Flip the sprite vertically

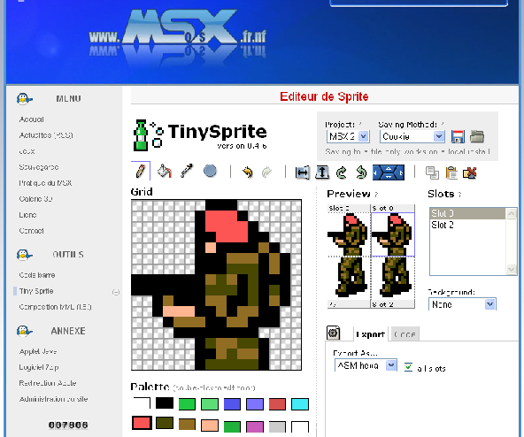coord(322,172)
